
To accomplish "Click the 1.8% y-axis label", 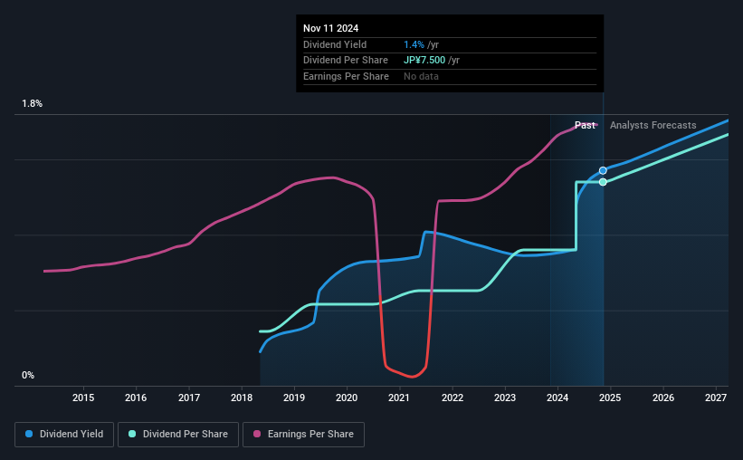I will pyautogui.click(x=33, y=104).
